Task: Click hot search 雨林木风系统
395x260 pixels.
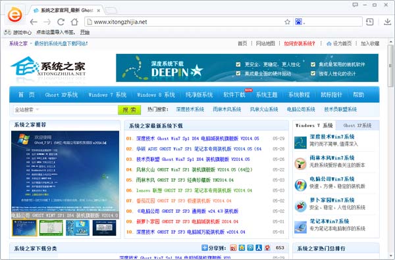Action: (x=227, y=109)
